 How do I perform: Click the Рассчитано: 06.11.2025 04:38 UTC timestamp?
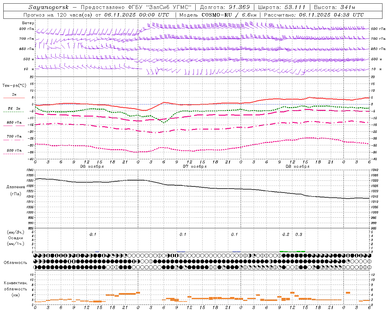point(314,15)
